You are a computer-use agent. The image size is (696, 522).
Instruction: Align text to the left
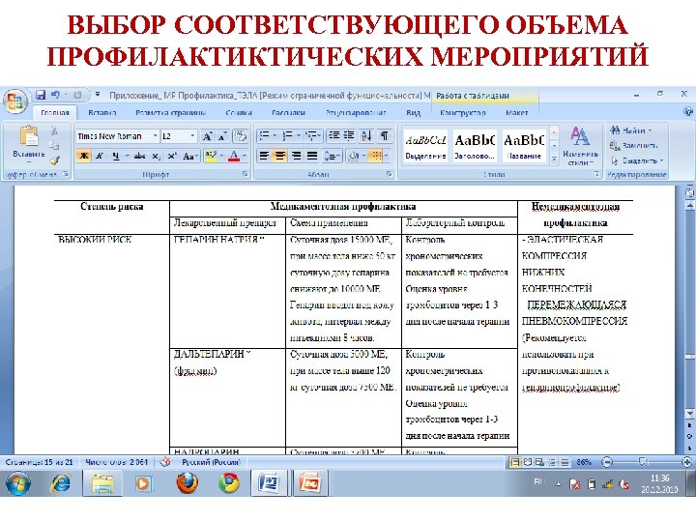pos(264,156)
